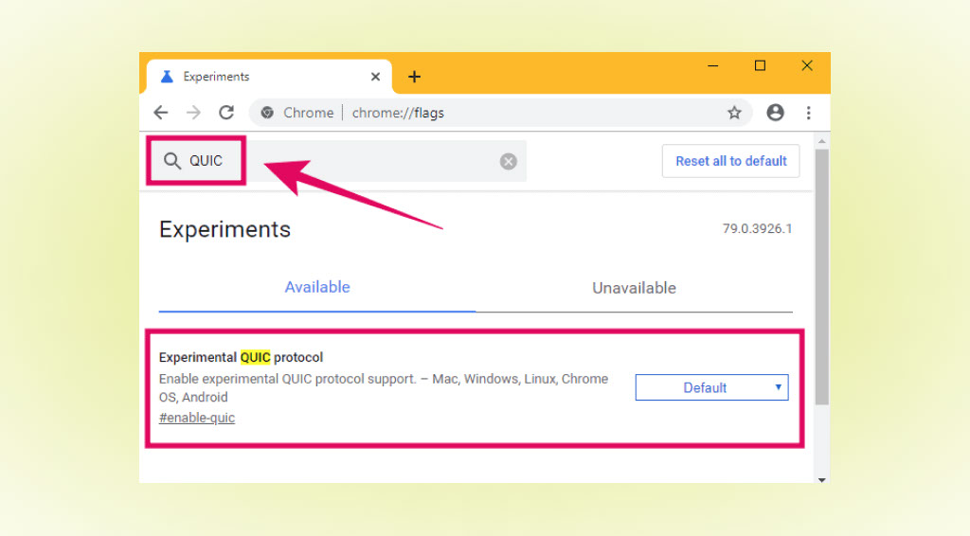Open the Default dropdown for QUIC protocol
The width and height of the screenshot is (970, 536).
712,387
